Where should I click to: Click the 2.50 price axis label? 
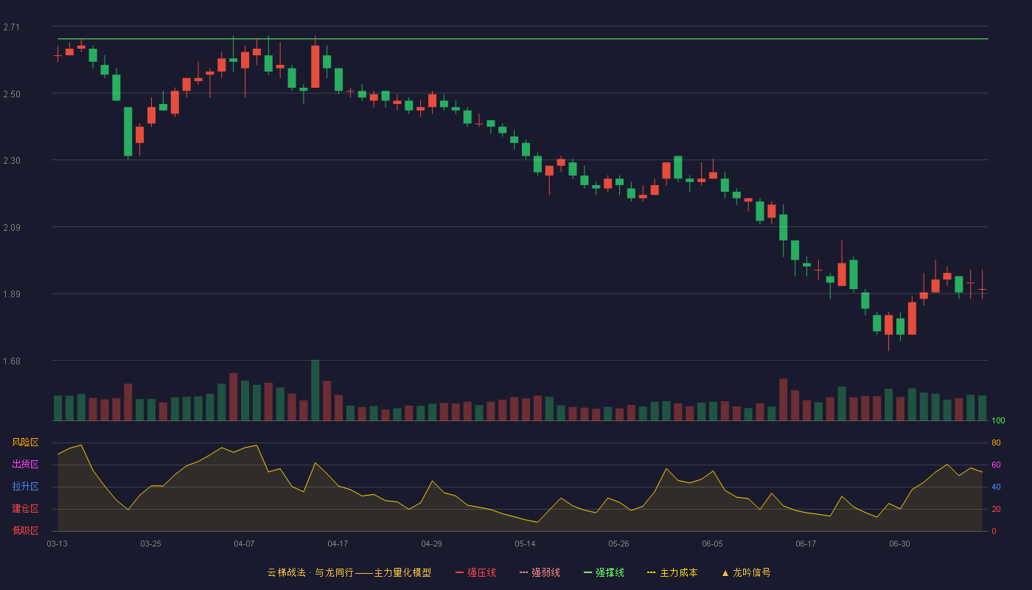tap(12, 94)
